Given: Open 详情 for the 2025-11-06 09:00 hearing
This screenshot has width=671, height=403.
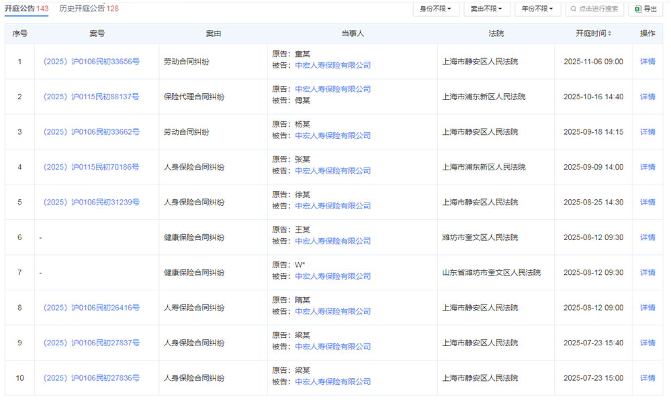Looking at the screenshot, I should click(647, 62).
